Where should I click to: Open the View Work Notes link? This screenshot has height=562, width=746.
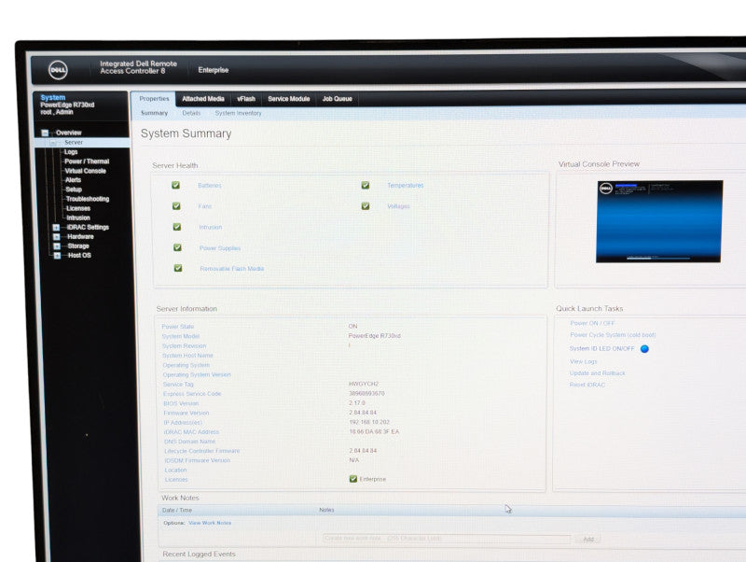(x=210, y=523)
